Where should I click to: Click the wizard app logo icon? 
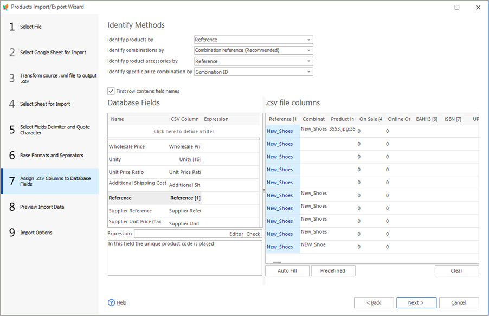coord(5,7)
